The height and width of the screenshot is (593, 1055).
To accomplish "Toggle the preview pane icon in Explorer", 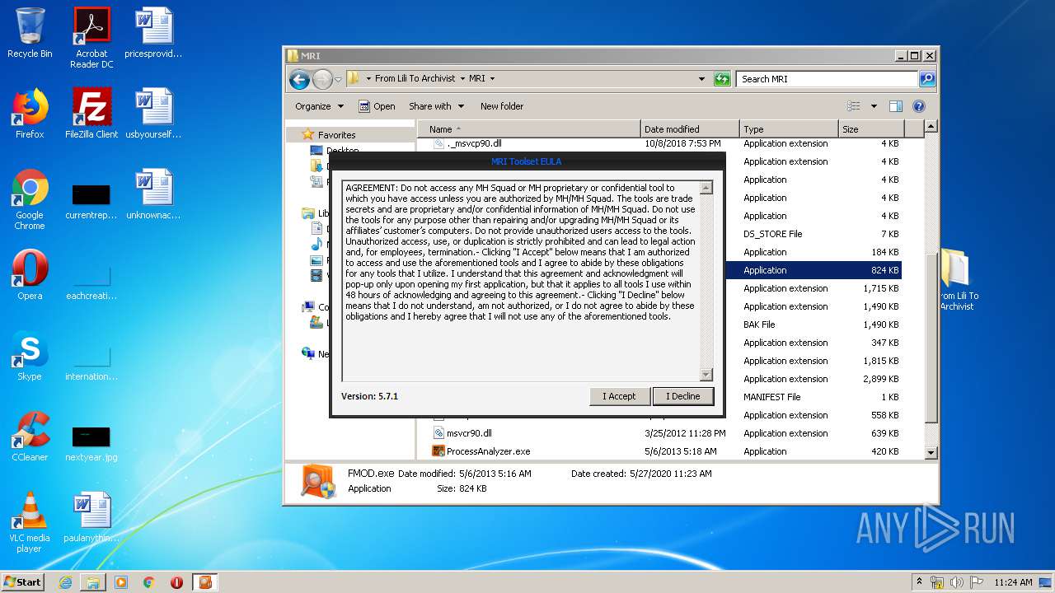I will tap(896, 106).
